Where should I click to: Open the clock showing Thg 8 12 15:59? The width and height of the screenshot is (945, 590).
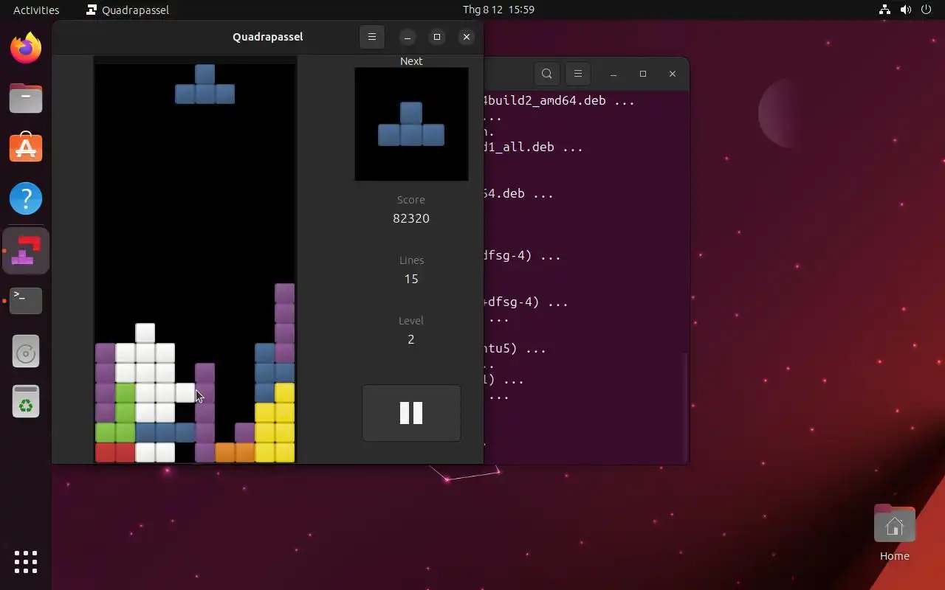coord(498,10)
